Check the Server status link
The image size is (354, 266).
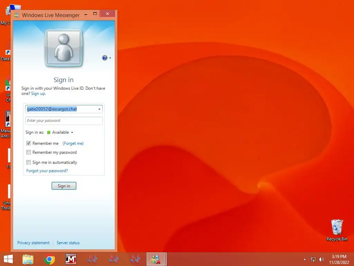point(68,243)
